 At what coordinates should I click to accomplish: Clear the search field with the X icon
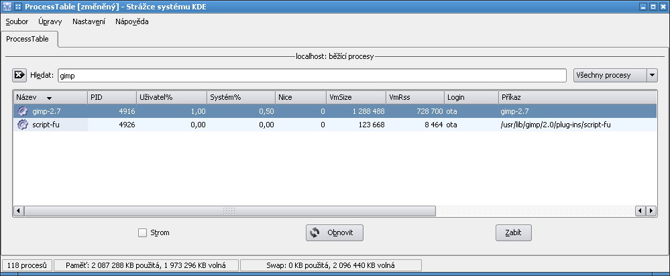coord(19,75)
